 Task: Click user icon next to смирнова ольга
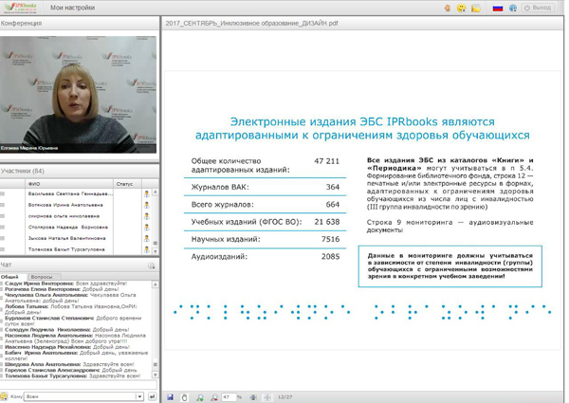coord(147,216)
